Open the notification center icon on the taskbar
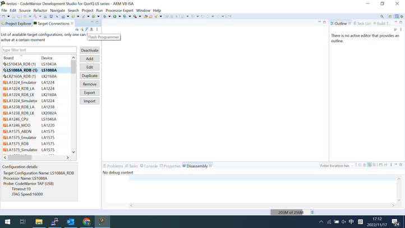This screenshot has height=228, width=405. tap(395, 222)
